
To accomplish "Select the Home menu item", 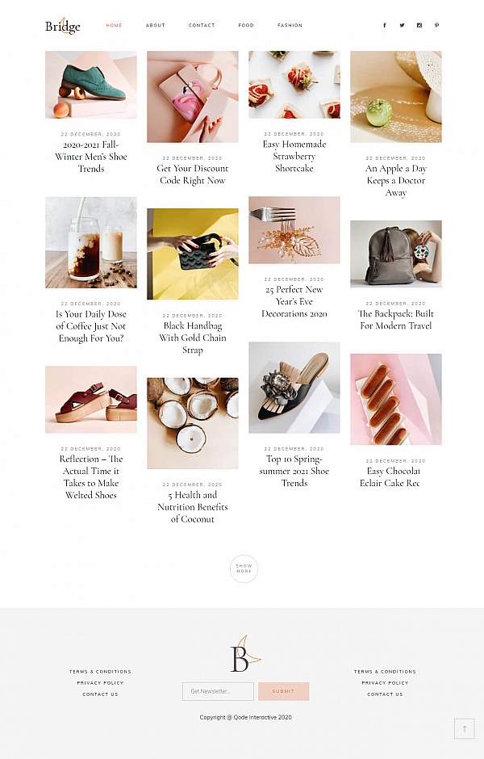I will (x=114, y=25).
